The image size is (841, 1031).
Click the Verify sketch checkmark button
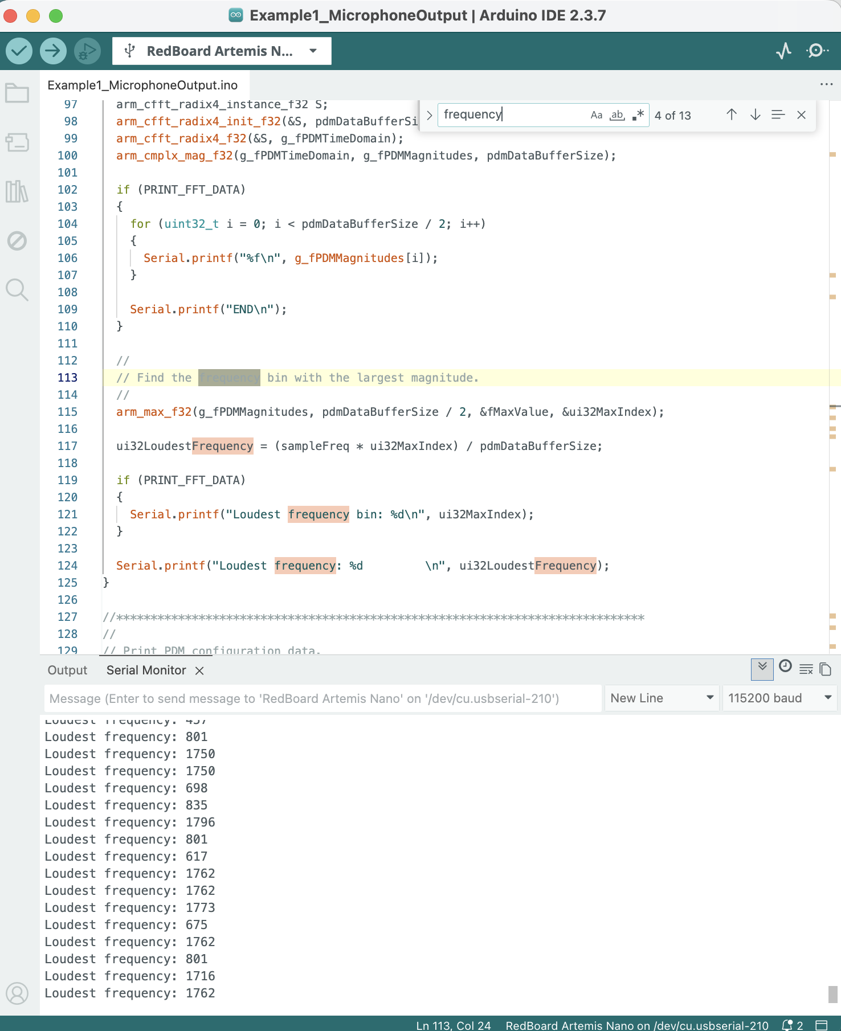coord(19,51)
